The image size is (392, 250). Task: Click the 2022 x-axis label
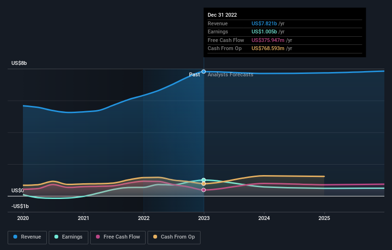pos(144,218)
